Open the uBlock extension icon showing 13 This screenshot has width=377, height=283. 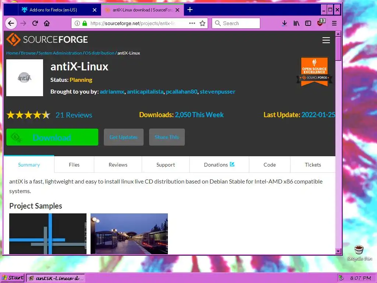point(321,22)
